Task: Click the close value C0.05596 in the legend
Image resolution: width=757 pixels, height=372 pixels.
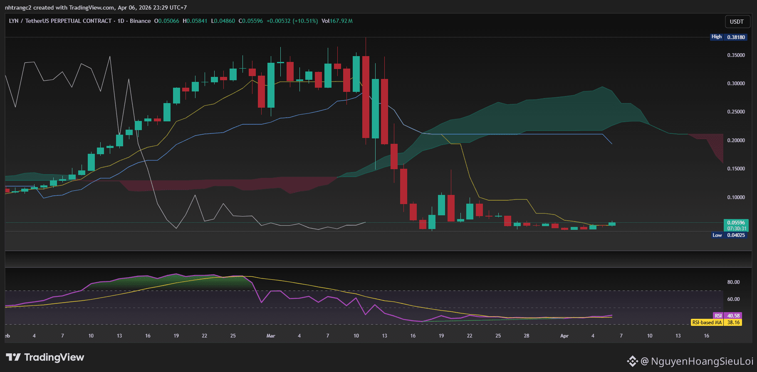Action: pos(251,21)
